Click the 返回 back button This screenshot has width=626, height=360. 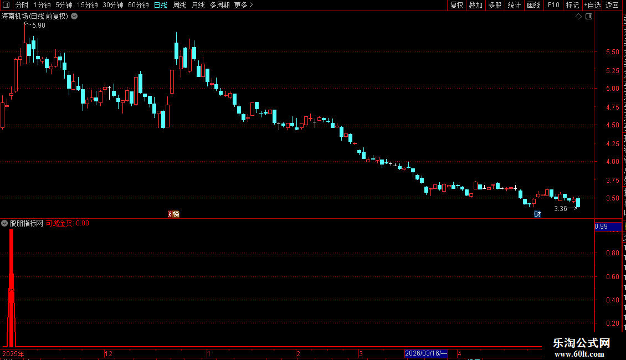(x=612, y=5)
